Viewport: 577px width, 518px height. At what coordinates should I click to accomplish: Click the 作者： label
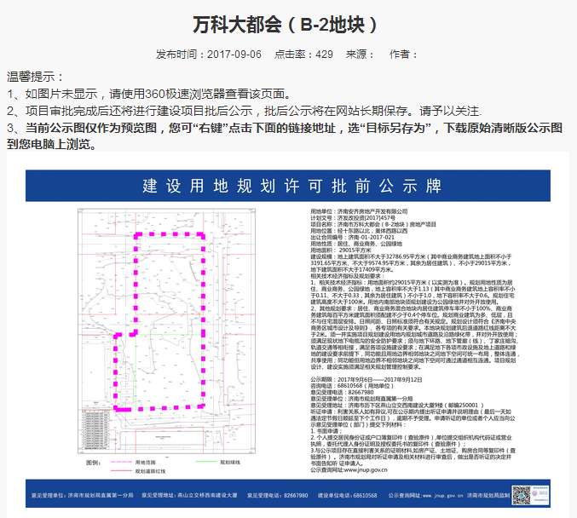(404, 55)
